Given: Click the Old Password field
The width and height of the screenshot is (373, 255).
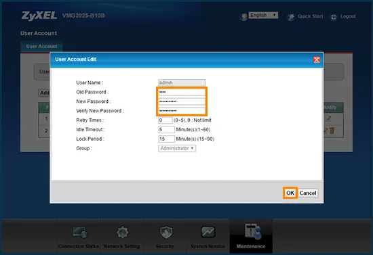Looking at the screenshot, I should [182, 92].
